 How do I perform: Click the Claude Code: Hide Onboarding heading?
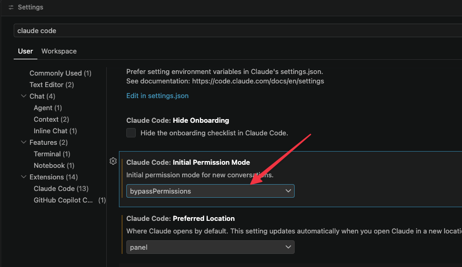point(178,121)
